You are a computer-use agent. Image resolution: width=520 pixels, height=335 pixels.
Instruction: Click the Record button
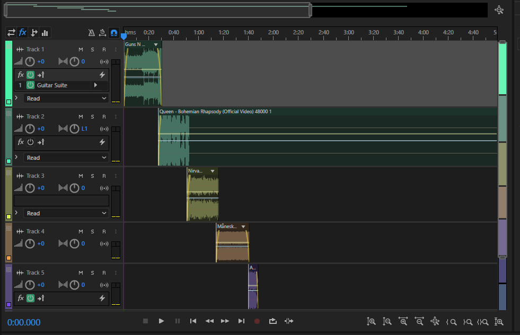pos(257,321)
